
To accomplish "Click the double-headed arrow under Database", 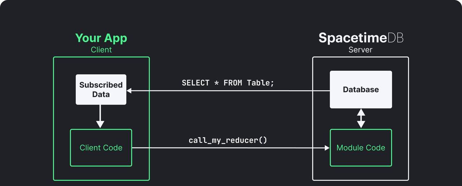I will point(361,119).
